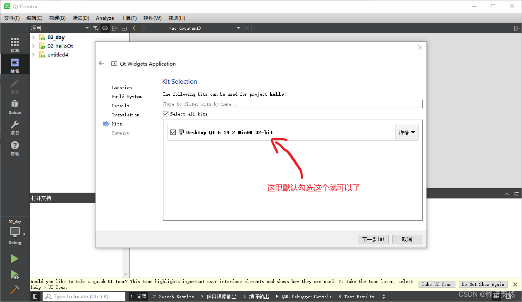Open the output panes selector arrows
This screenshot has height=302, width=522.
(383, 297)
